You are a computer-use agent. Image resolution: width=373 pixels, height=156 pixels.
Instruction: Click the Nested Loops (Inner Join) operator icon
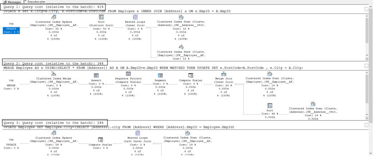[x=136, y=17]
